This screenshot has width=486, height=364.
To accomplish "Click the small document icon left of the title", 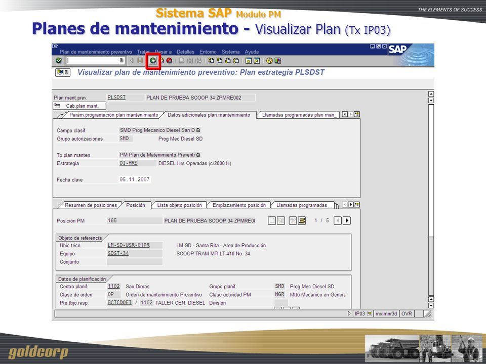I will click(x=67, y=72).
